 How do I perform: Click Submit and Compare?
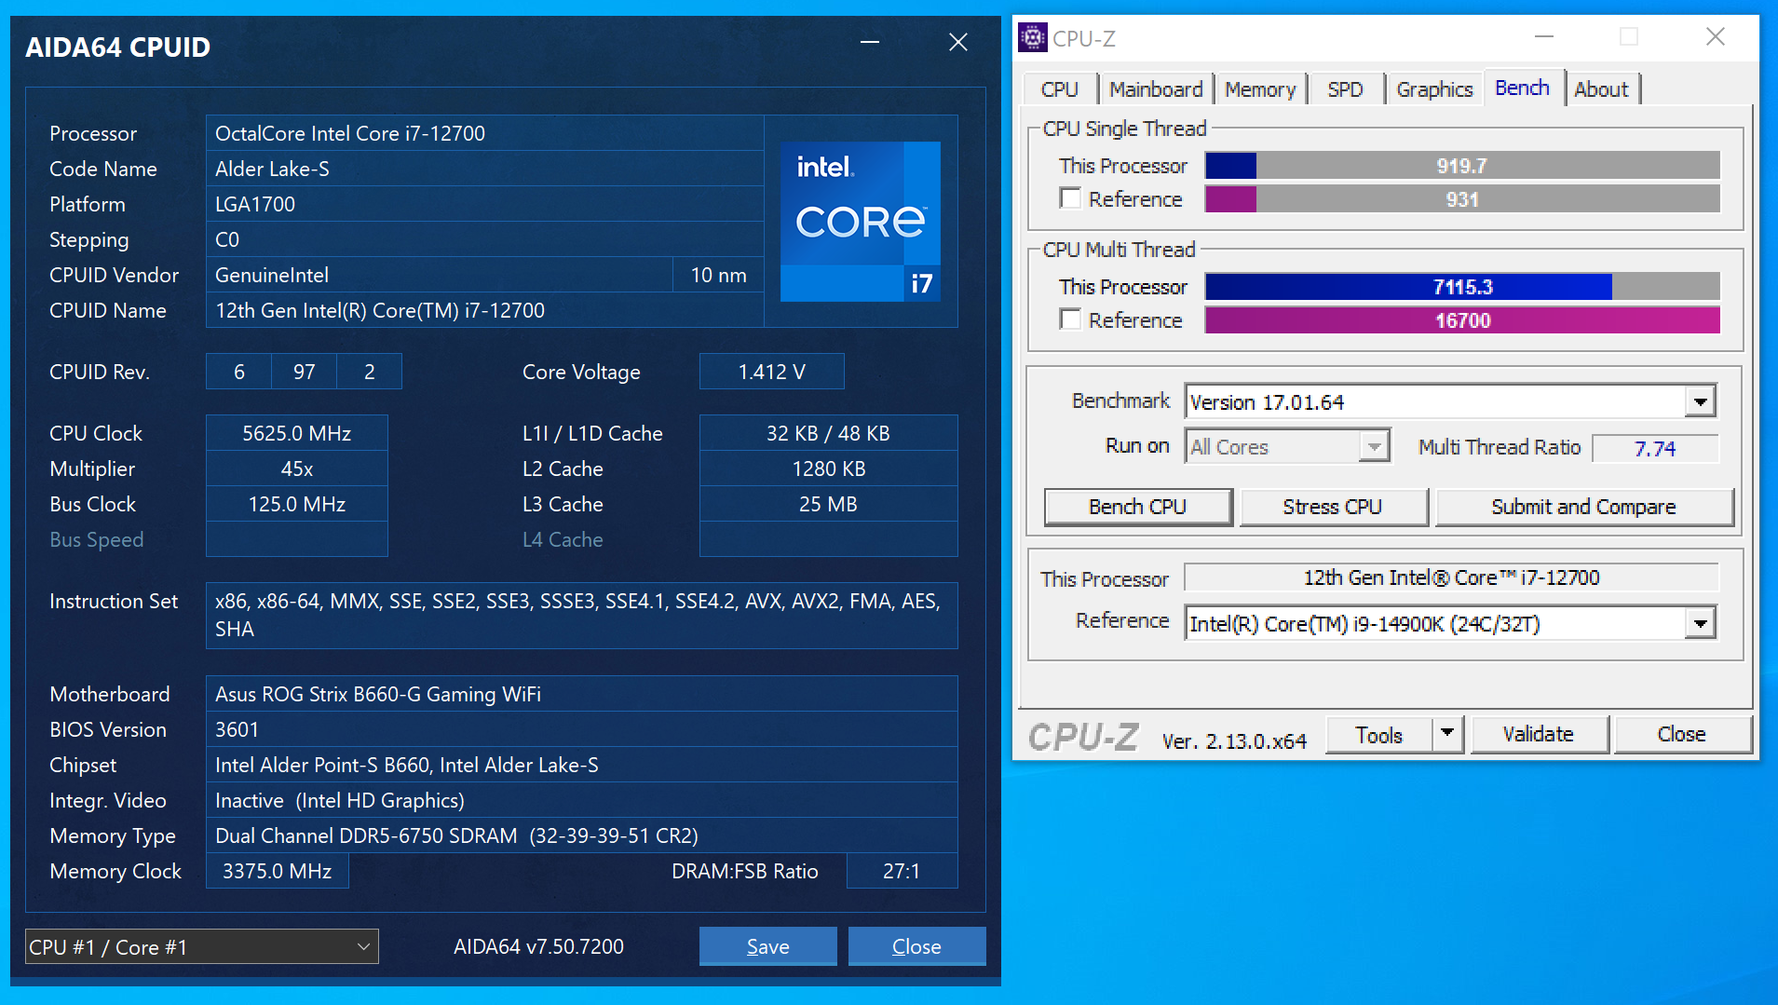(x=1582, y=507)
